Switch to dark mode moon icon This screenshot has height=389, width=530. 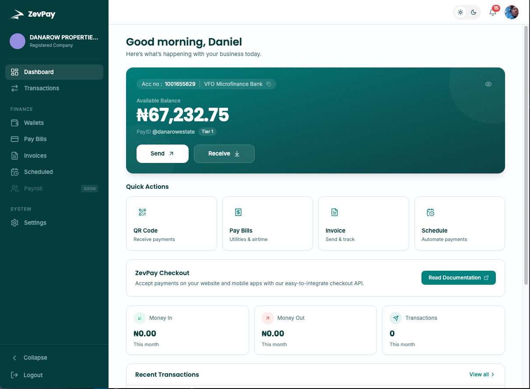click(x=474, y=12)
